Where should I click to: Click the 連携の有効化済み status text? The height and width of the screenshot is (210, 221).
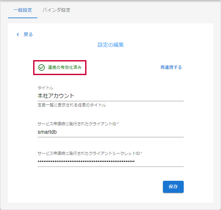(65, 68)
